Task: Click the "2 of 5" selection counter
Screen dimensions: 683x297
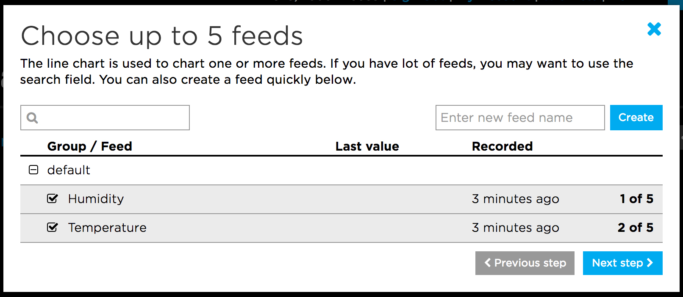Action: click(635, 228)
